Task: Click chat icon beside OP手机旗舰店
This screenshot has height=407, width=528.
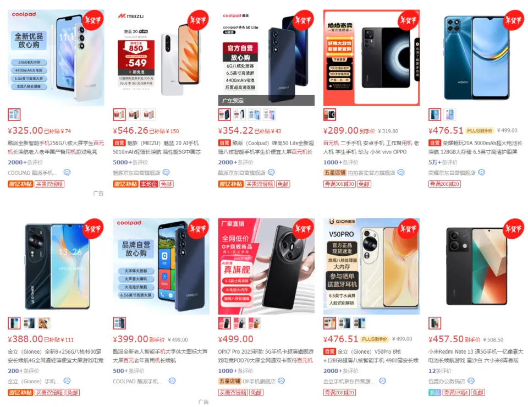Action: [x=282, y=381]
